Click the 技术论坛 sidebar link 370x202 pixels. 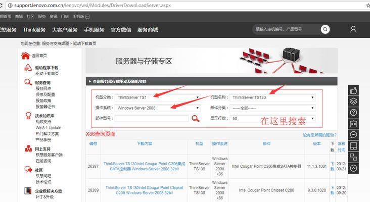coord(43,182)
